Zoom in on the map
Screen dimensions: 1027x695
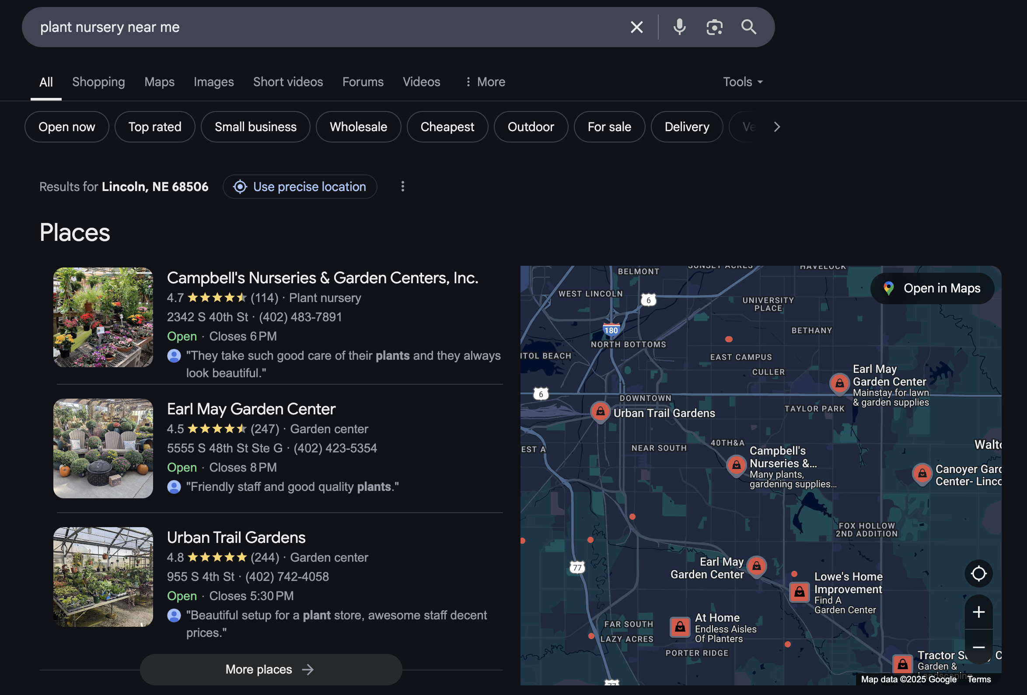(978, 612)
